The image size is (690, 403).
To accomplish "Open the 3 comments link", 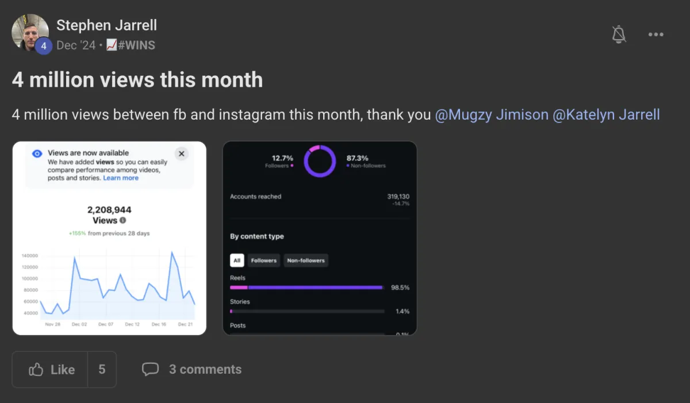I will click(205, 369).
